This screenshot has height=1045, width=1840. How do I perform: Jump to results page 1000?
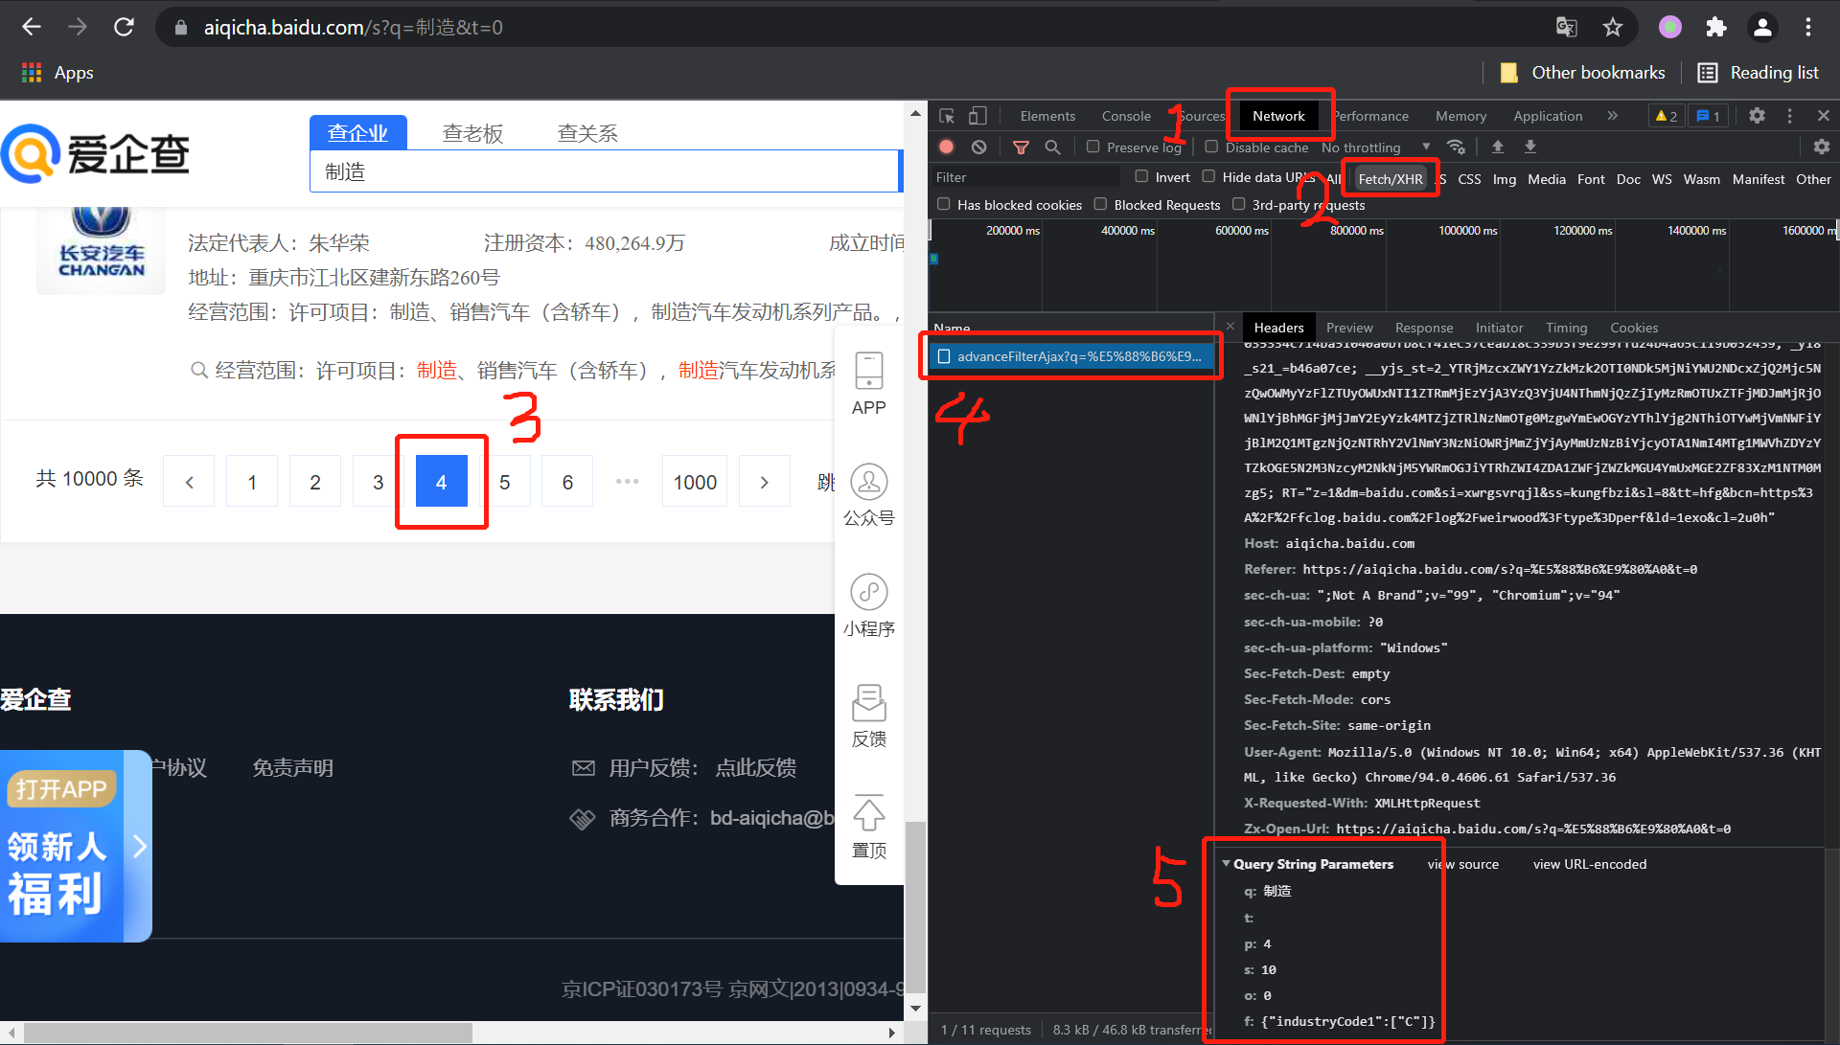(695, 482)
